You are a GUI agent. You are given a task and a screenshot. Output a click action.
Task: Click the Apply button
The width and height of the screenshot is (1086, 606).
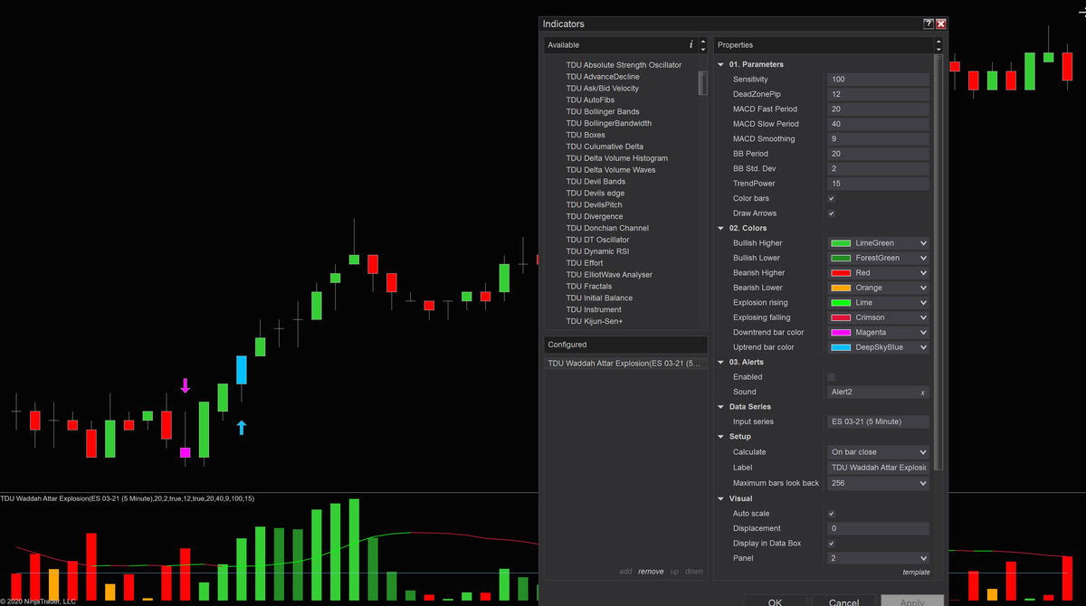pos(912,601)
